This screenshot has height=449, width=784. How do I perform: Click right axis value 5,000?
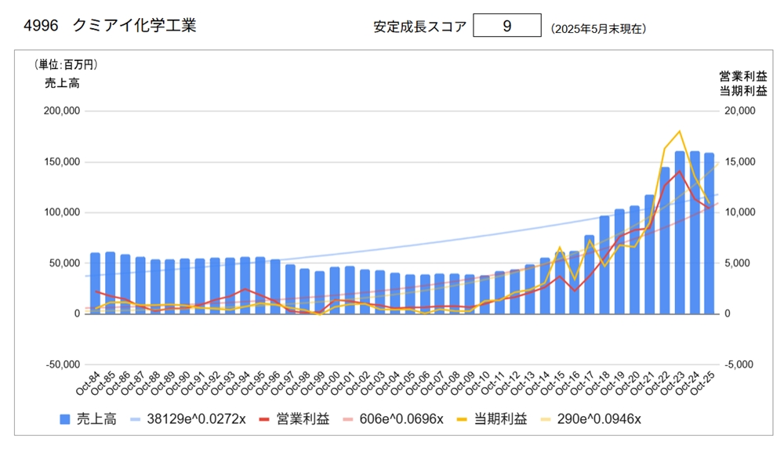pyautogui.click(x=738, y=263)
